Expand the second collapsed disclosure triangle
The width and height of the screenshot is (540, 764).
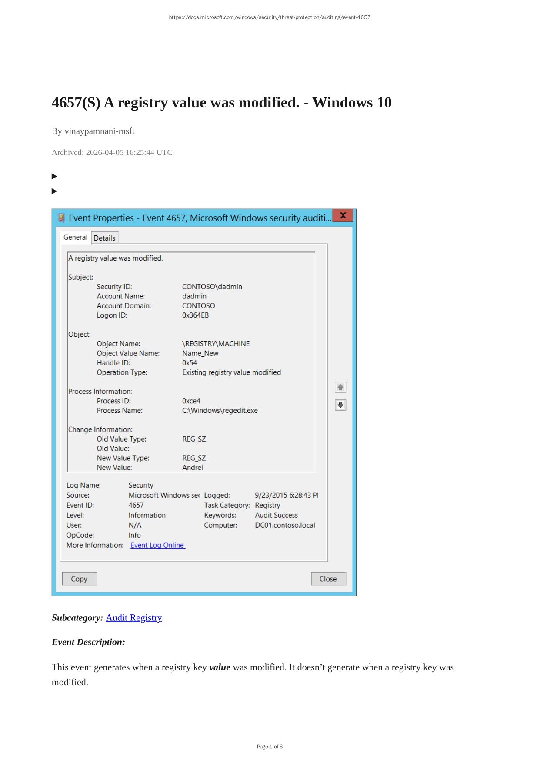54,191
